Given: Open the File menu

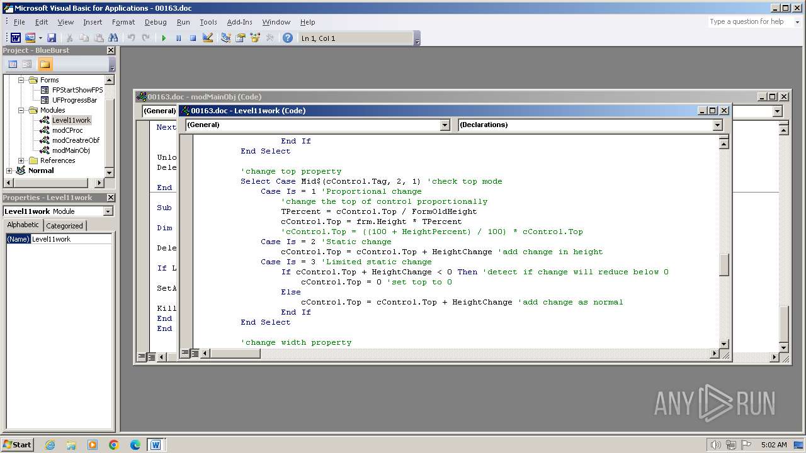Looking at the screenshot, I should point(20,22).
